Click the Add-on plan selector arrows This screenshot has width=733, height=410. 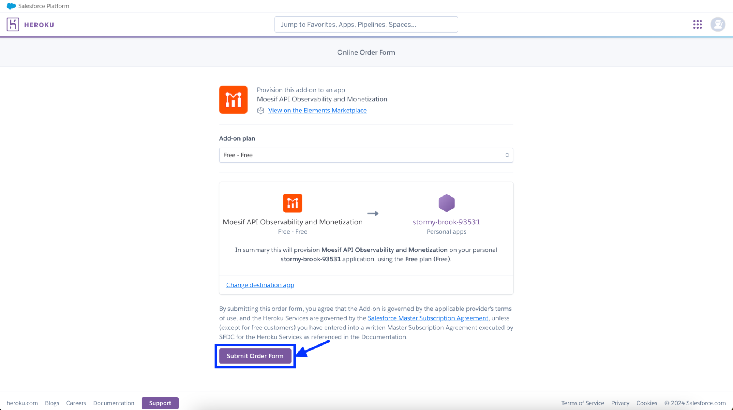[507, 155]
